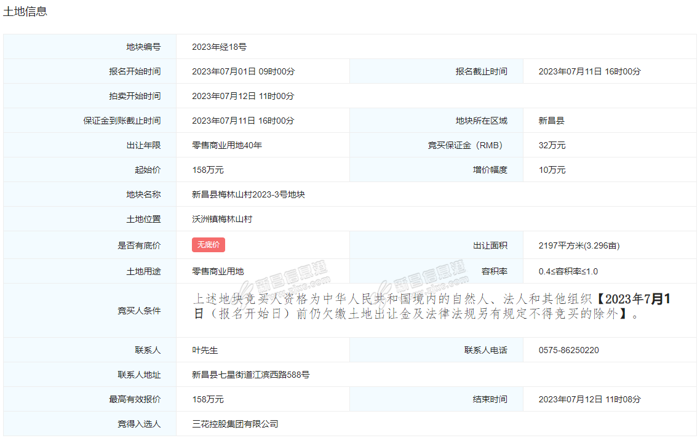Click the 32万元 deposit amount
The height and width of the screenshot is (438, 700).
click(x=552, y=145)
